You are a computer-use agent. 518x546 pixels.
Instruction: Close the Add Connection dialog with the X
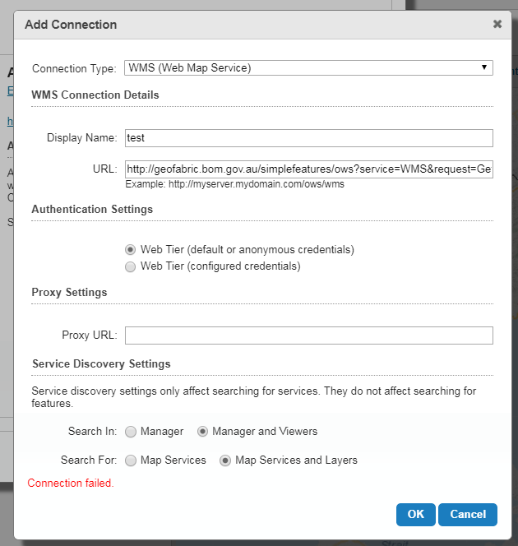coord(497,24)
